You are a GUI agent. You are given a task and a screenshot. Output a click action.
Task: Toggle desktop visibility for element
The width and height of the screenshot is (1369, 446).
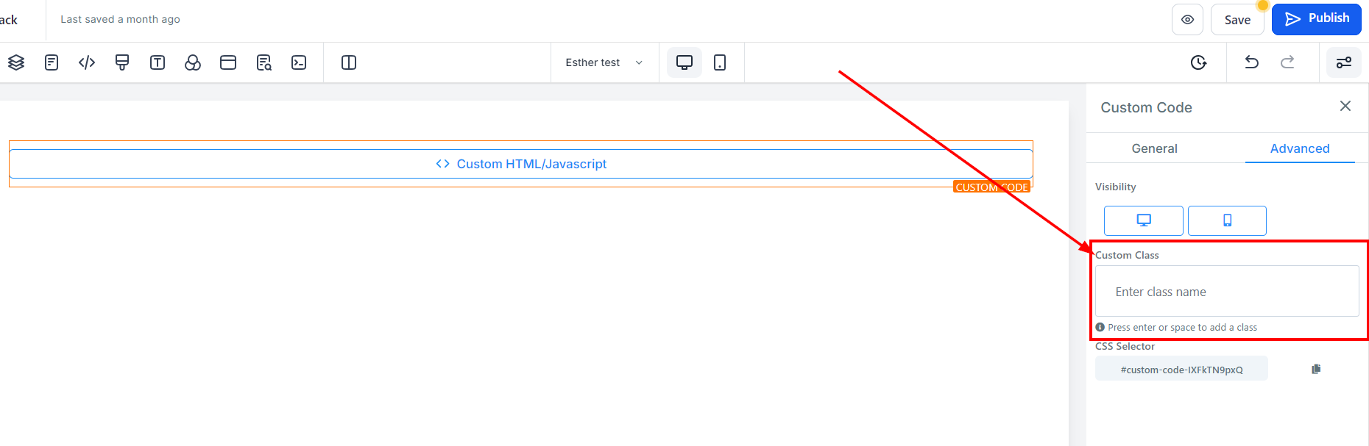(x=1143, y=220)
